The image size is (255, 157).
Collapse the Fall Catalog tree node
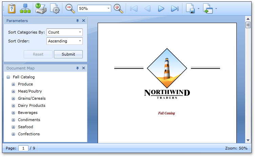point(8,77)
